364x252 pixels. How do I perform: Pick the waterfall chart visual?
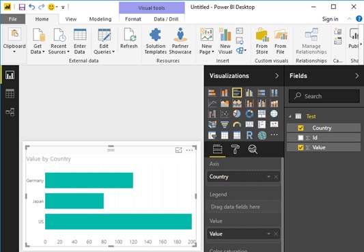coord(212,114)
